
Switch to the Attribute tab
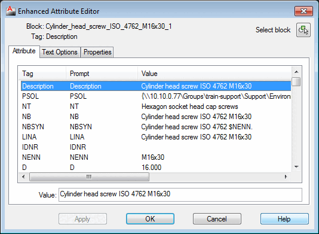tap(24, 51)
